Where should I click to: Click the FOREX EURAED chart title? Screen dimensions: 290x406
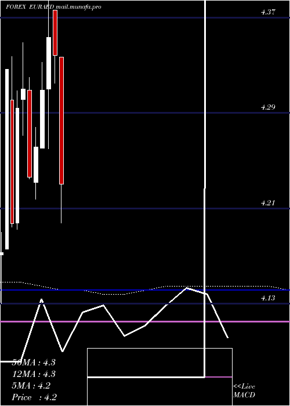click(30, 7)
